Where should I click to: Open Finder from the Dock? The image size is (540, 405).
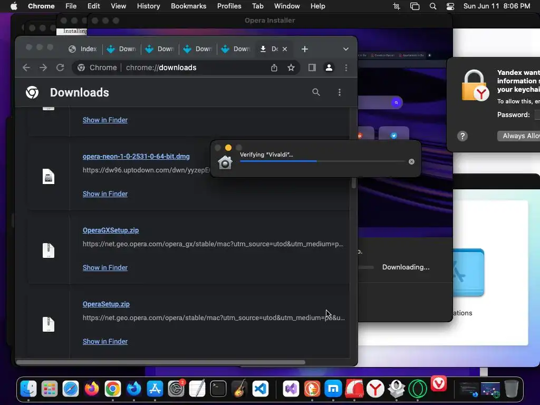coord(28,389)
